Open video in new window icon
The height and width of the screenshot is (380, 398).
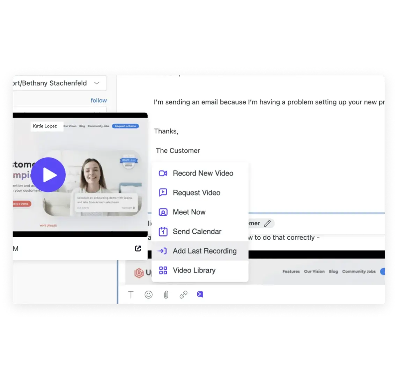[x=138, y=248]
